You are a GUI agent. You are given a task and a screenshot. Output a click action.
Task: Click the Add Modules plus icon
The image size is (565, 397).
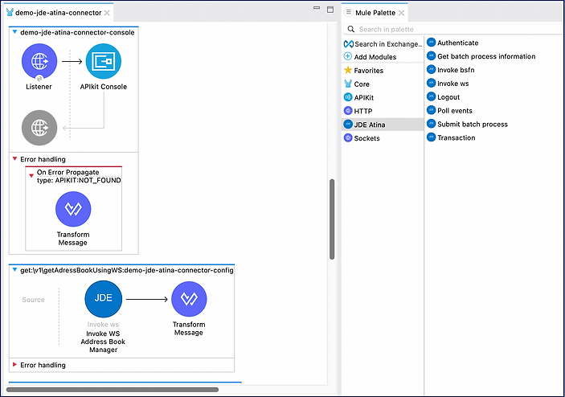tap(348, 56)
